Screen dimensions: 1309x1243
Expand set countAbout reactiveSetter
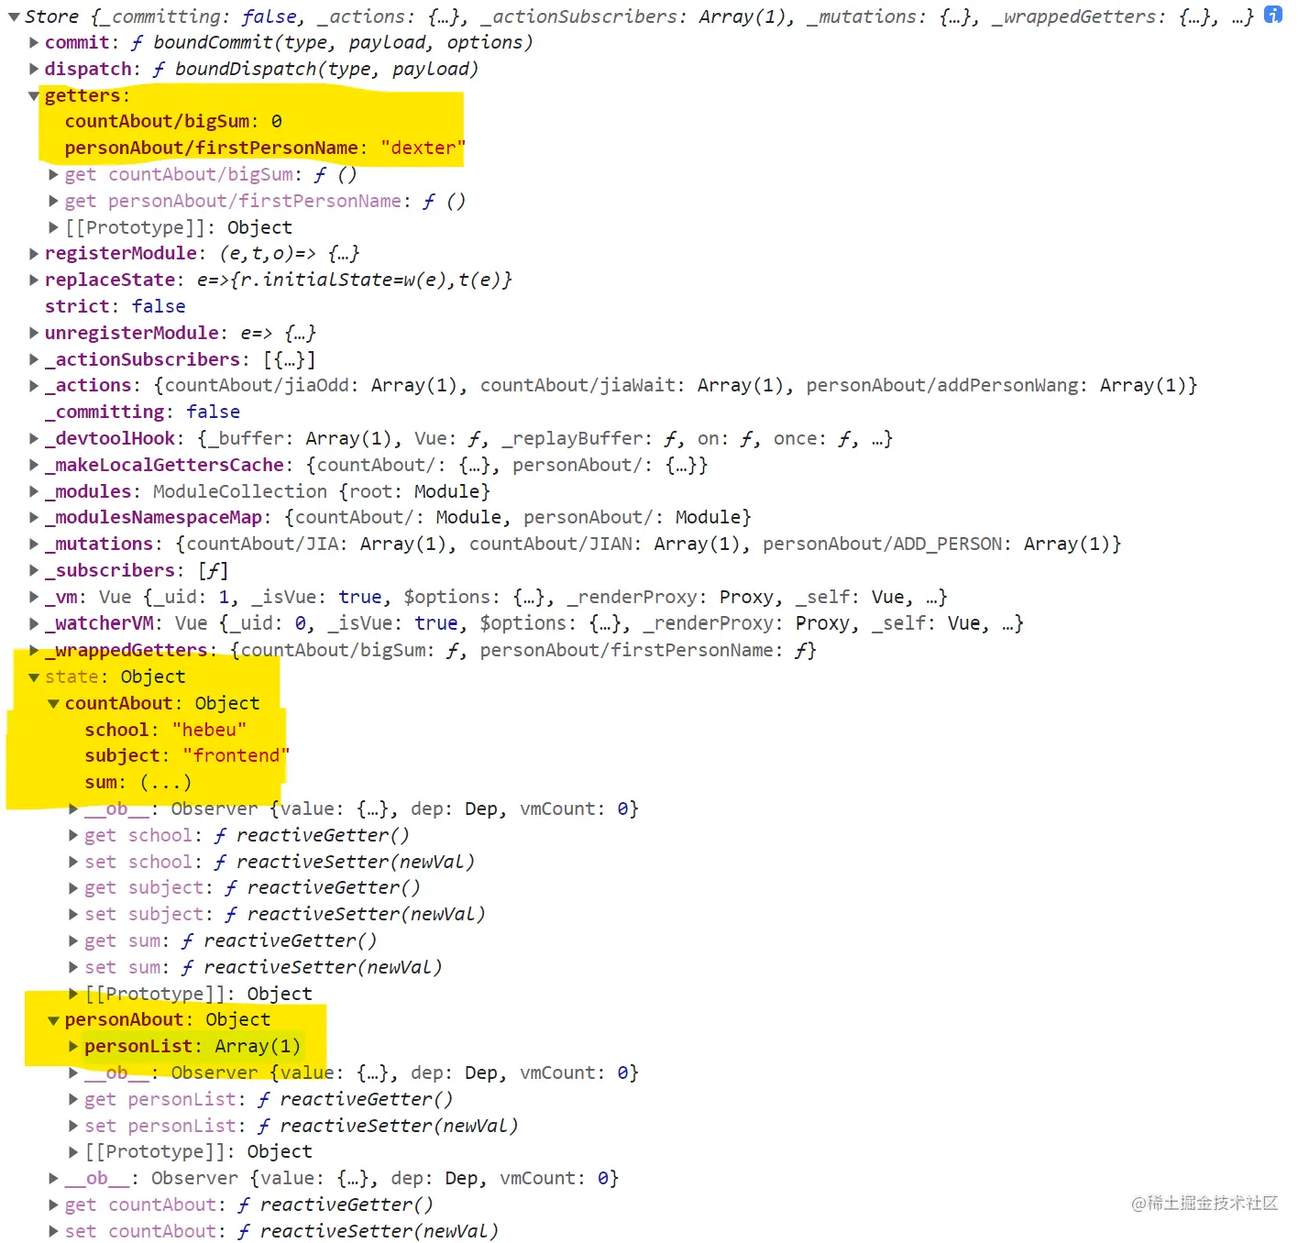pyautogui.click(x=54, y=1231)
